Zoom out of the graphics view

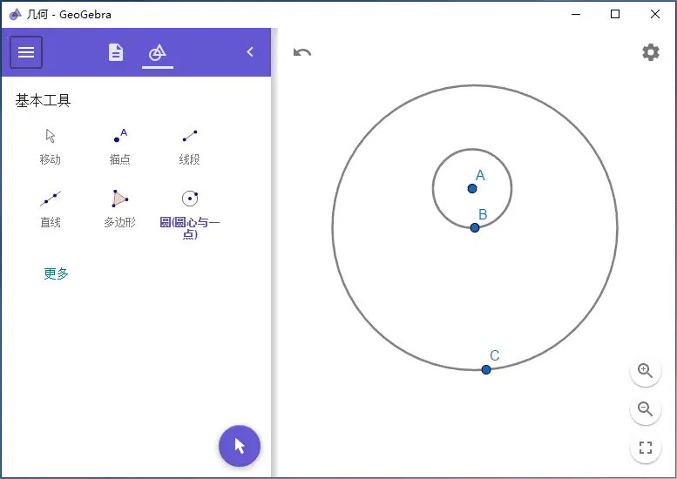coord(646,408)
